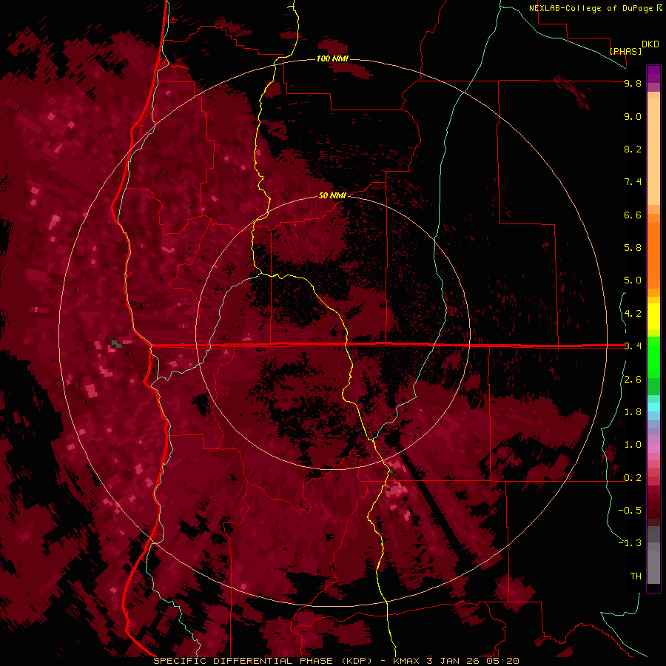Viewport: 666px width, 666px height.
Task: Click the 05:20 timestamp in the caption
Action: click(504, 661)
